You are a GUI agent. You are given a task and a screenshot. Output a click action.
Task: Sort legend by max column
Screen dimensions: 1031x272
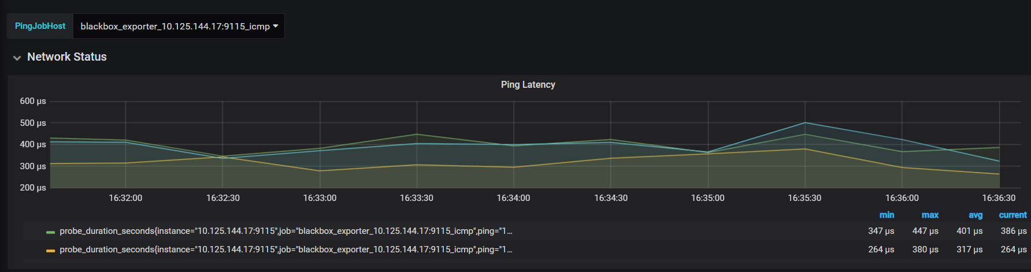pos(930,215)
